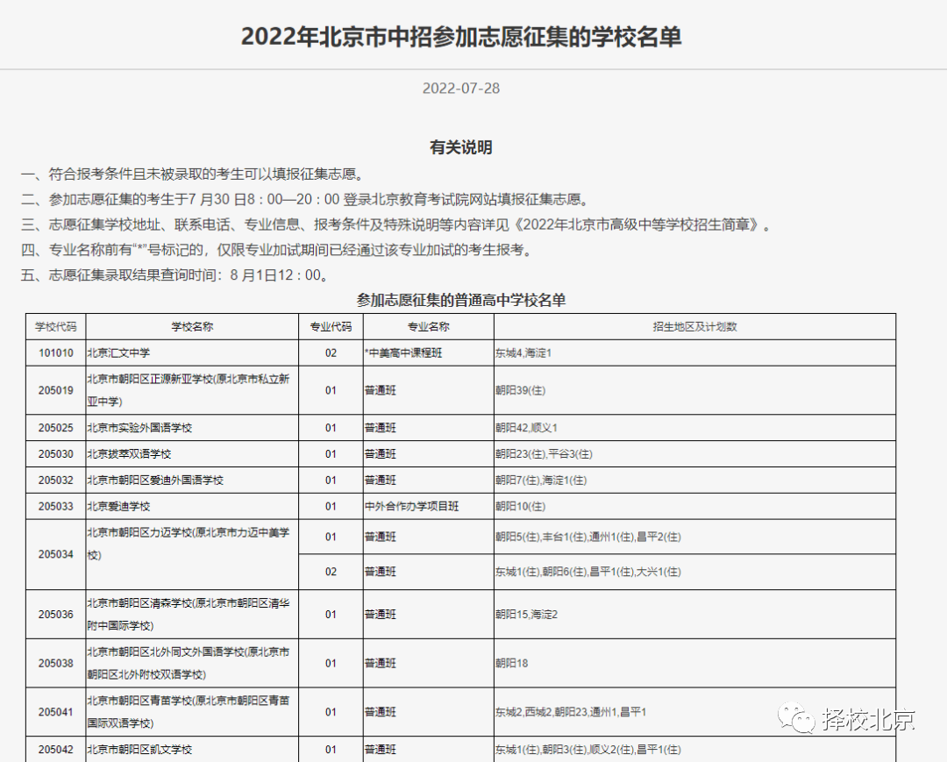Click the page title about 2022年北京市中招志愿征集

(461, 37)
